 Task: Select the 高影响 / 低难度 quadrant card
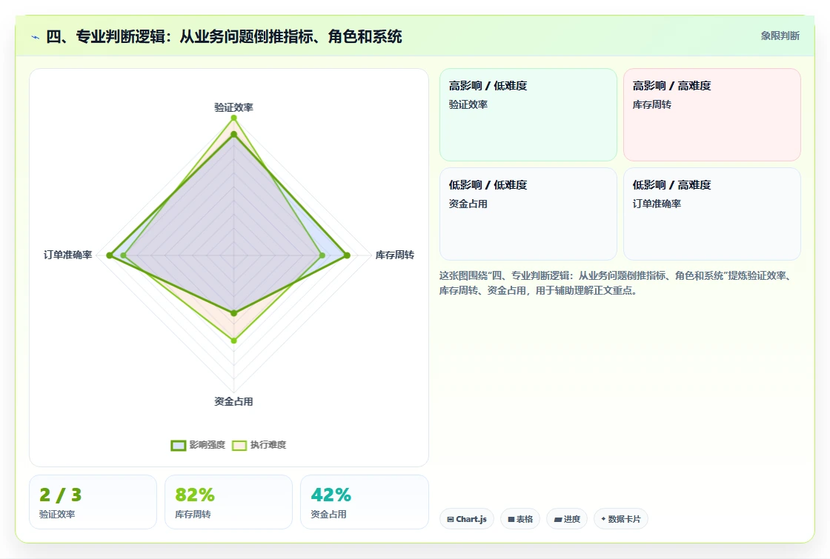point(528,115)
